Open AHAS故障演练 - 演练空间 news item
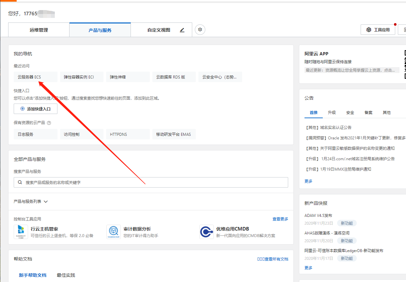This screenshot has width=406, height=282. click(327, 233)
